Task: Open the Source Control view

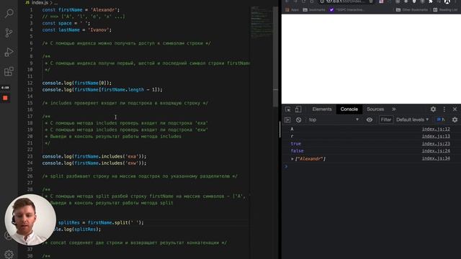Action: point(9,32)
